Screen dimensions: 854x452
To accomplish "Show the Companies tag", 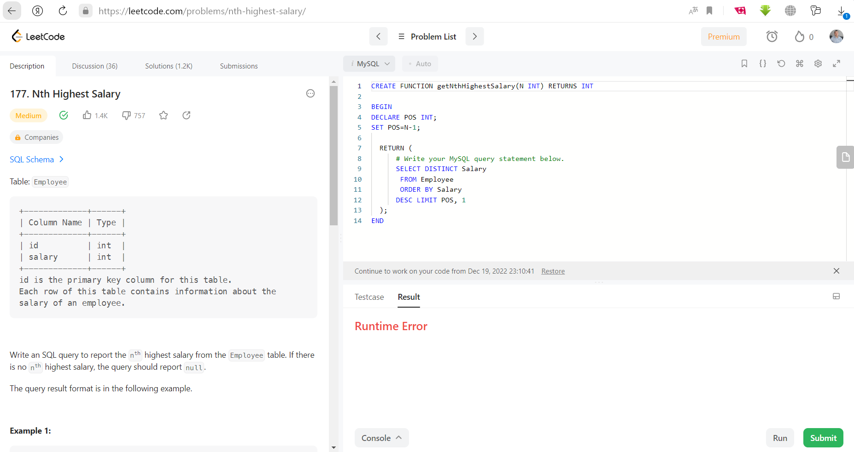I will pos(36,137).
